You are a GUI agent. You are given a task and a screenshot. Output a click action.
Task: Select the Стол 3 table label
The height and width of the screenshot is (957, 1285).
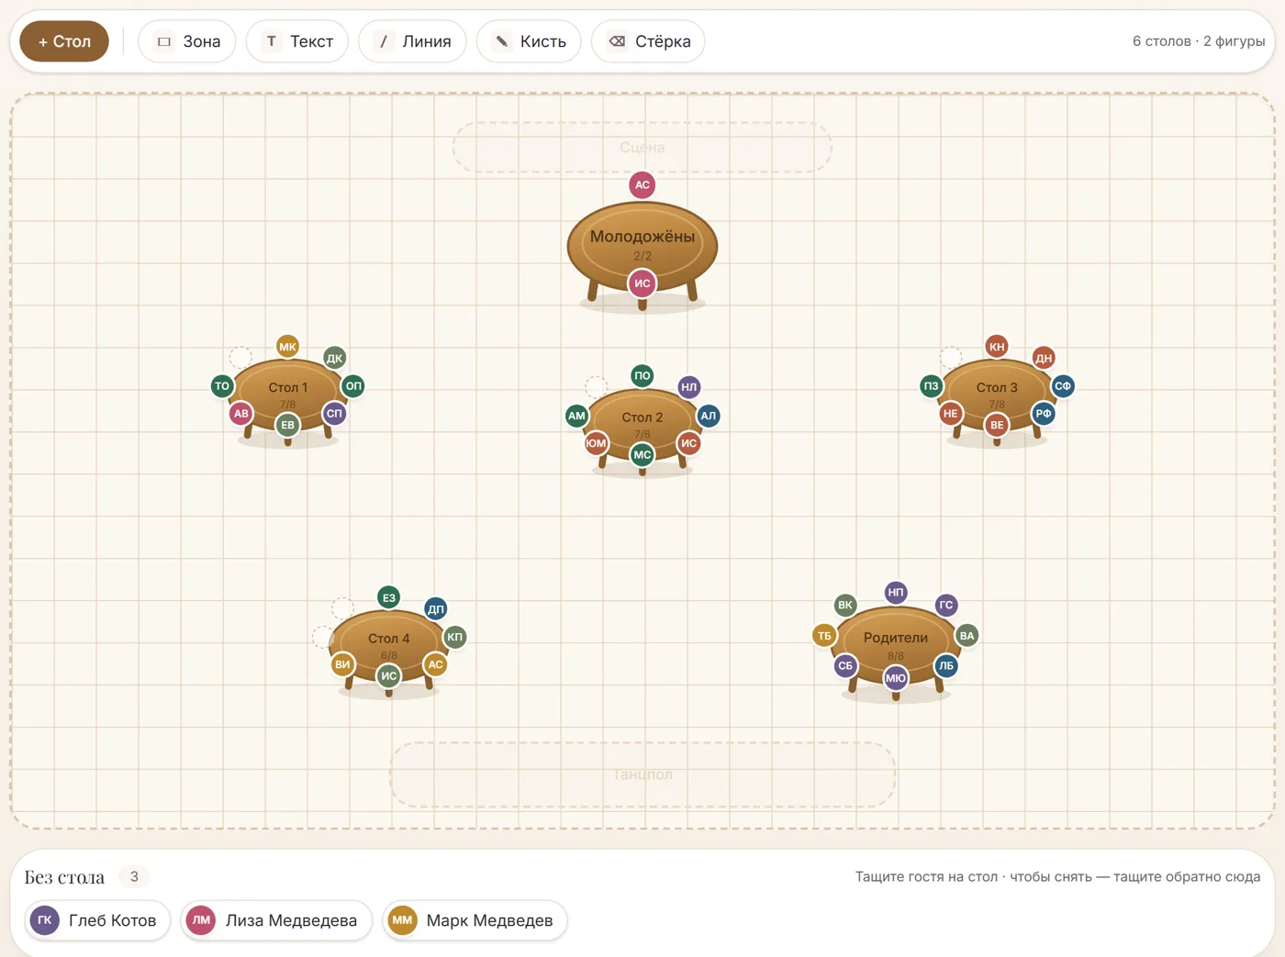pos(997,387)
